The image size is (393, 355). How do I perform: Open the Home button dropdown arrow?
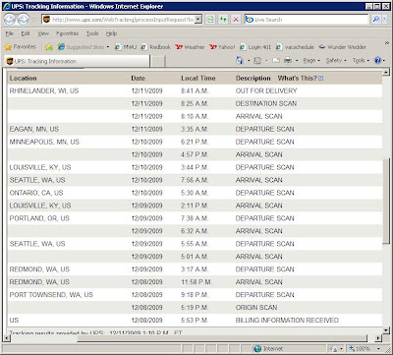pos(249,61)
